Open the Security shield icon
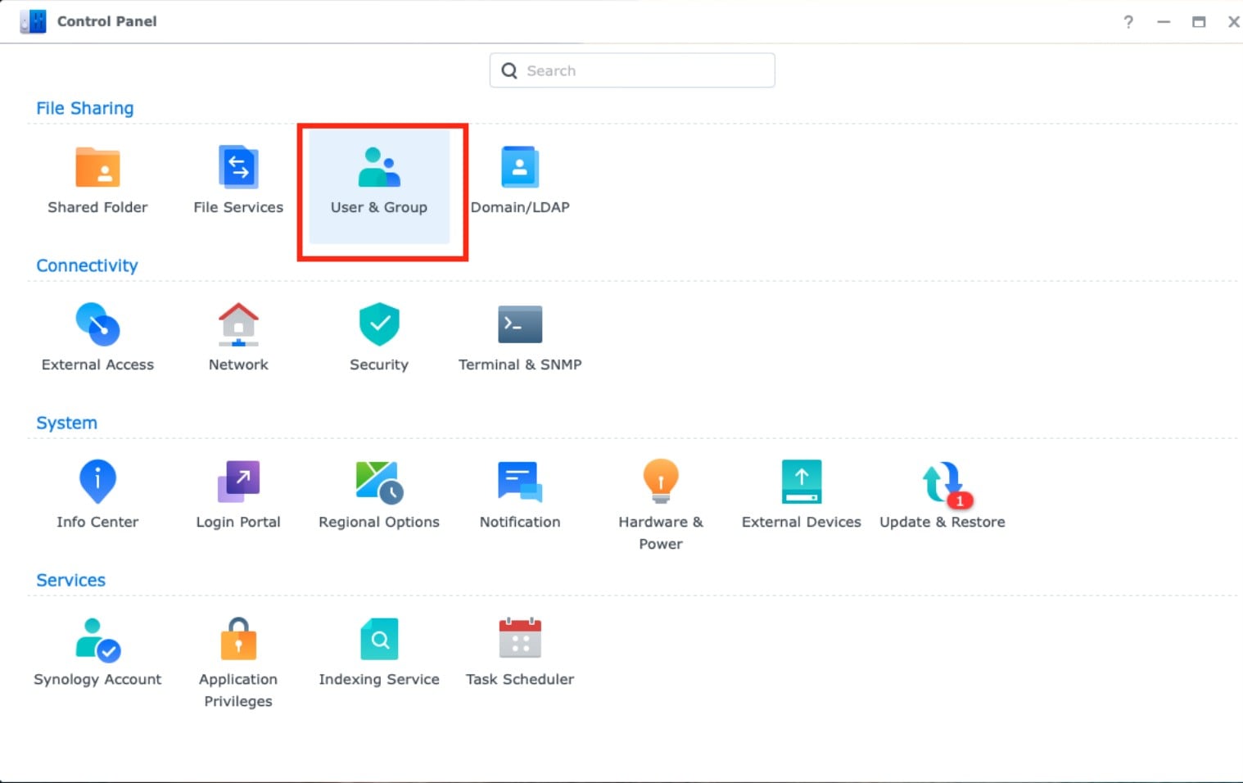Image resolution: width=1243 pixels, height=783 pixels. [379, 325]
